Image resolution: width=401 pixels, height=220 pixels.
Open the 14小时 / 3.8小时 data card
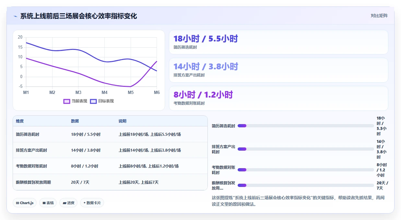pyautogui.click(x=278, y=70)
